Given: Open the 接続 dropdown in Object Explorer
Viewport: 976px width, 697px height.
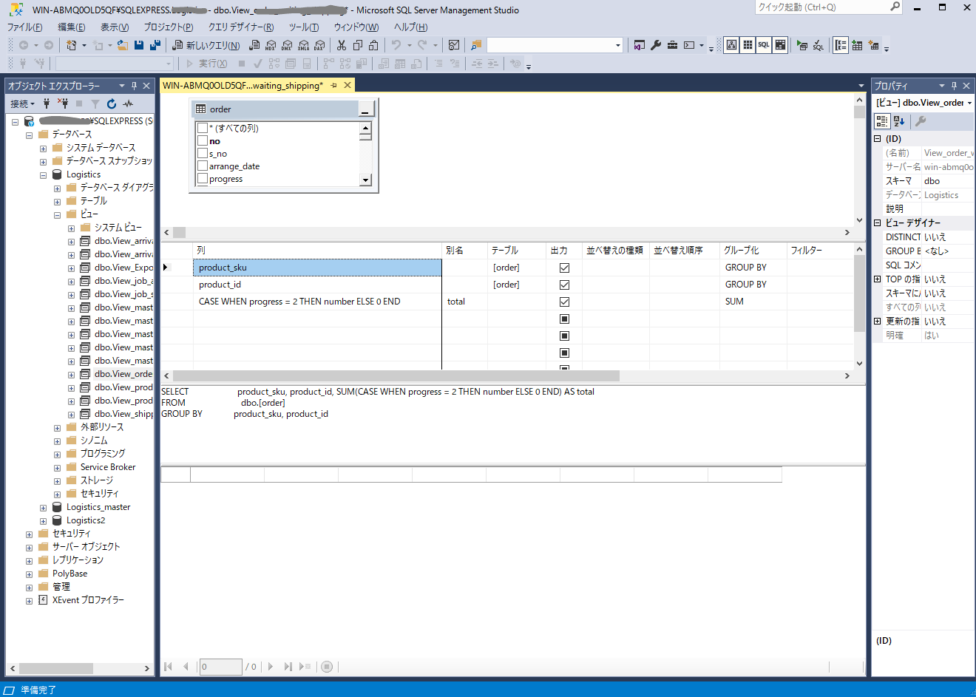Looking at the screenshot, I should point(21,103).
